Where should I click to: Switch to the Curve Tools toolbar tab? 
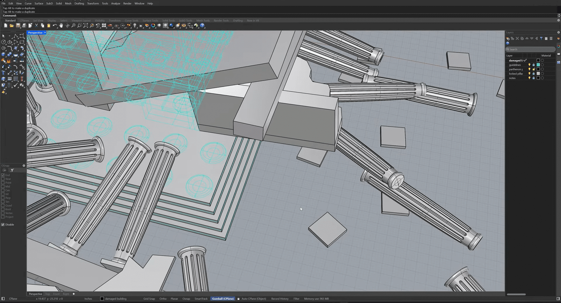[x=131, y=20]
